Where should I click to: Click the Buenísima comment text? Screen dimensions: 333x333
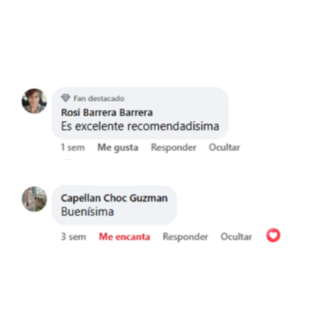[87, 211]
